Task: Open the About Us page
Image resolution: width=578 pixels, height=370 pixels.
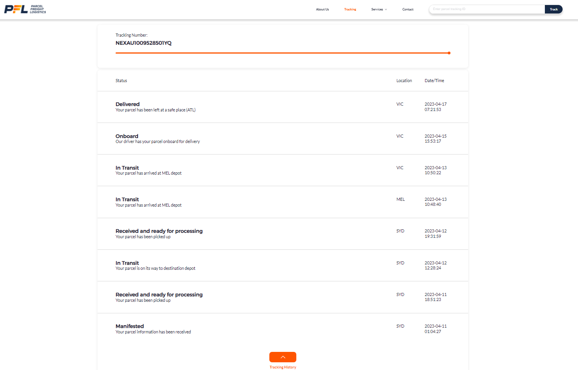Action: (322, 9)
